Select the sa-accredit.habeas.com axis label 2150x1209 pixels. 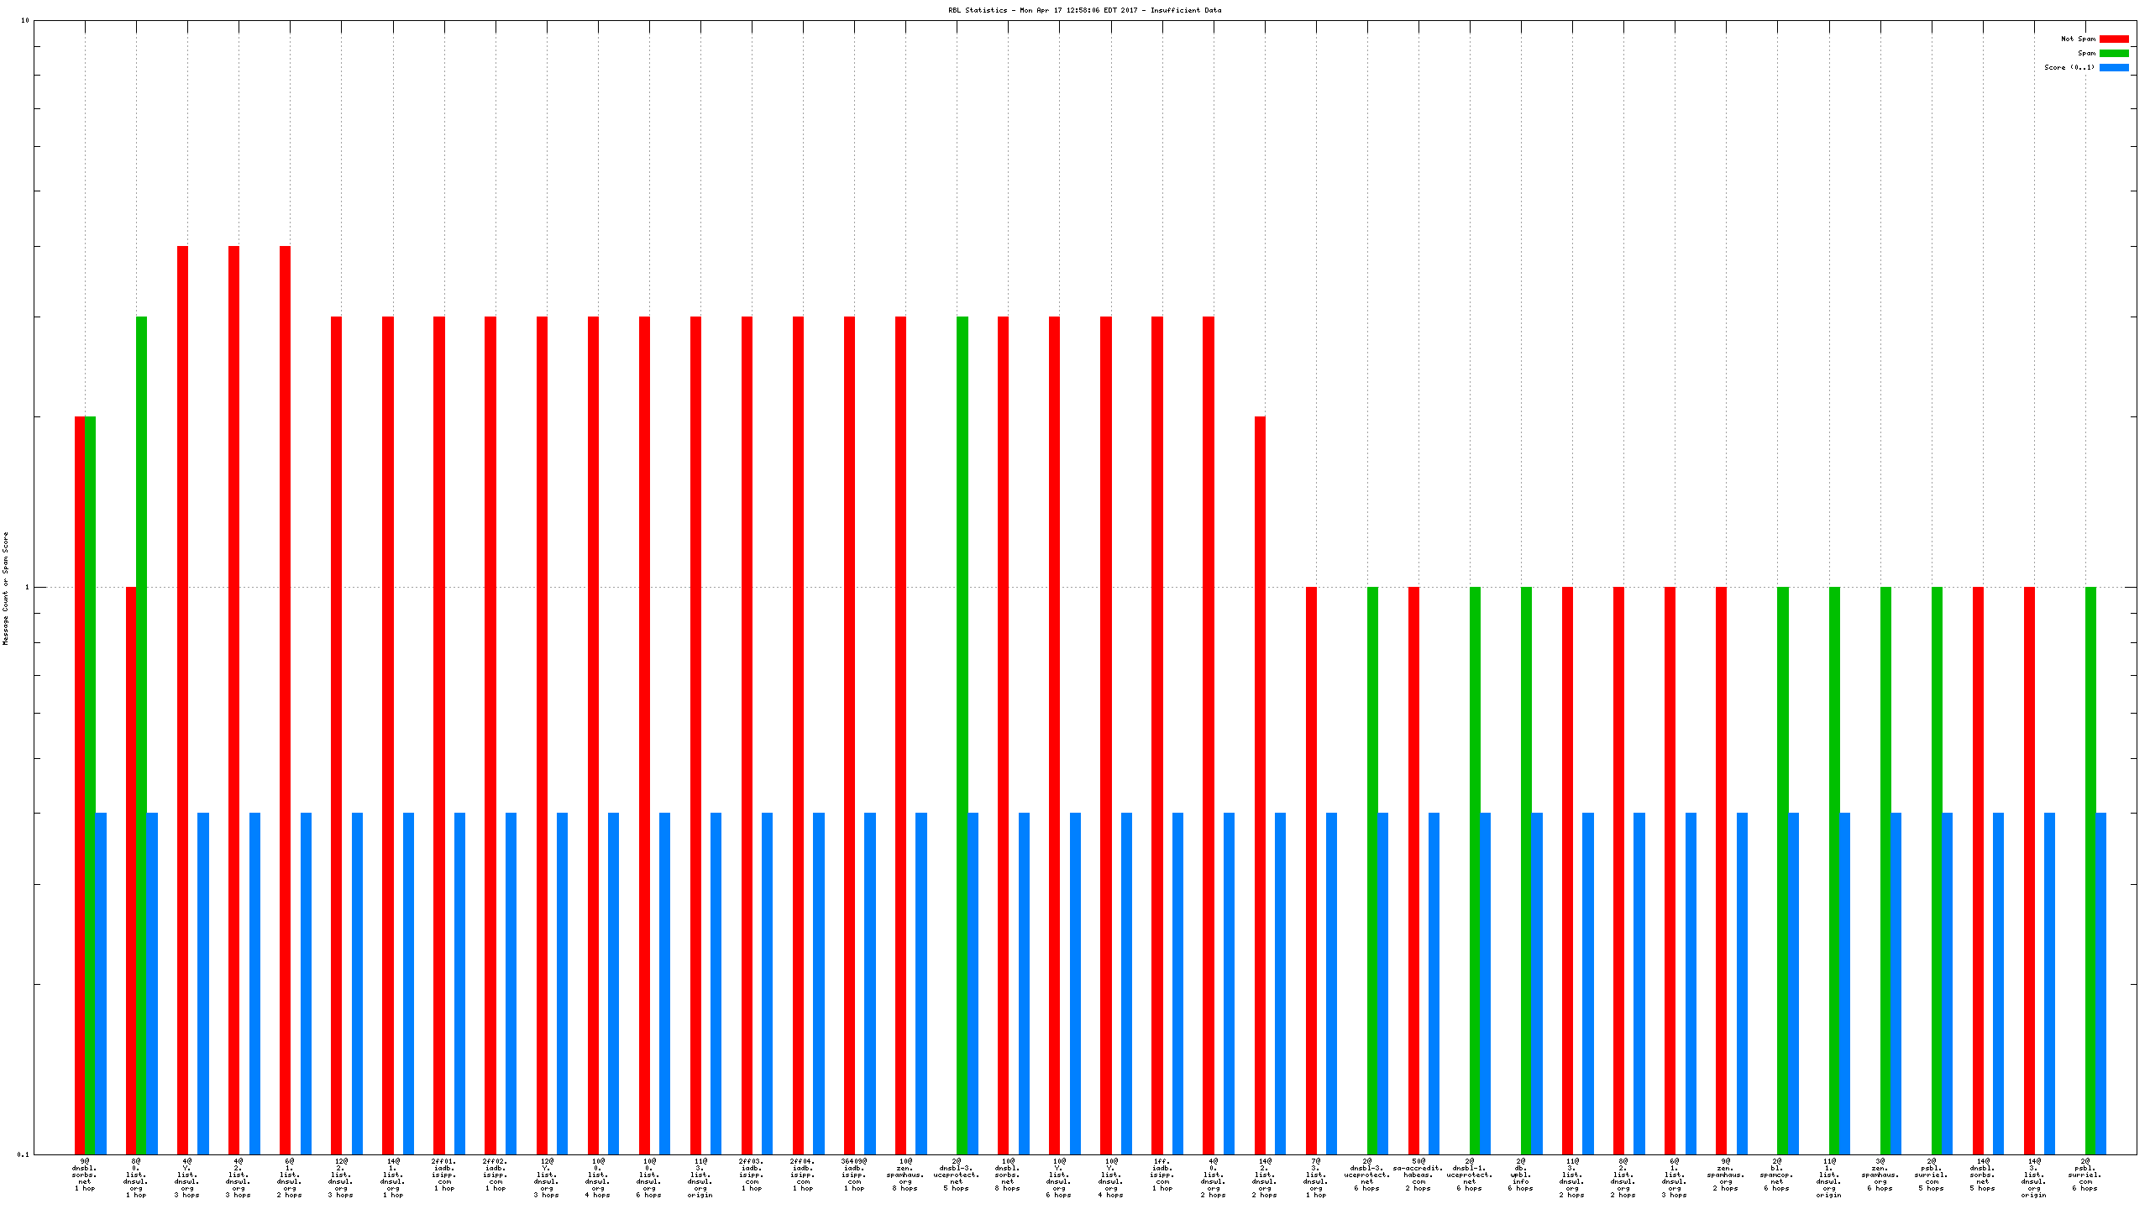(1418, 1175)
